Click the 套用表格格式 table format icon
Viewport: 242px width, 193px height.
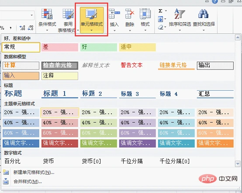pos(68,14)
